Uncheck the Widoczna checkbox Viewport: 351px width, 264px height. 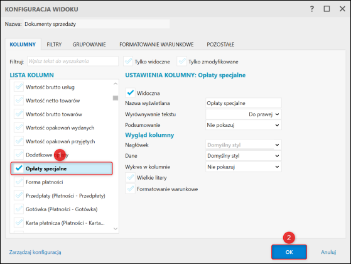click(x=130, y=93)
